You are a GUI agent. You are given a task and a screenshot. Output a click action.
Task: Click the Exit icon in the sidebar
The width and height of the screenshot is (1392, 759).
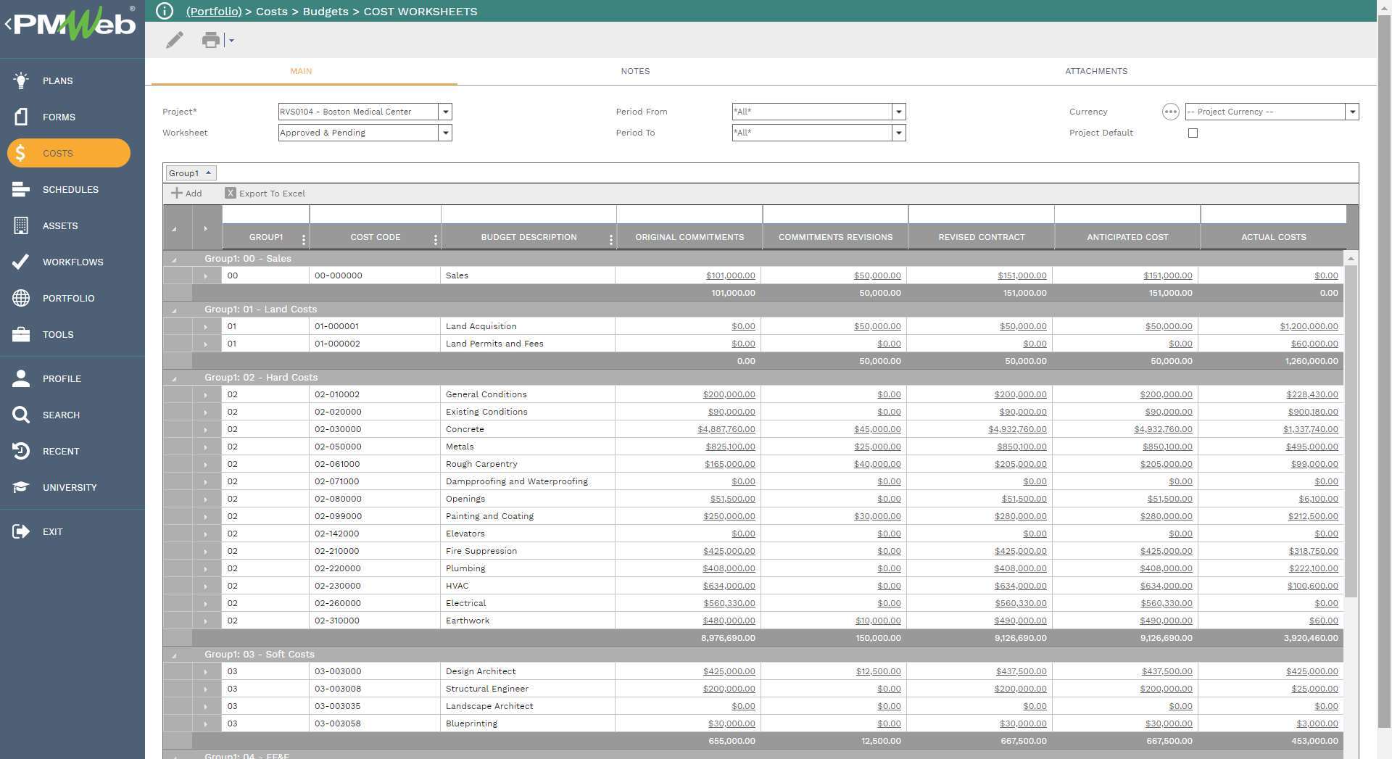[52, 531]
